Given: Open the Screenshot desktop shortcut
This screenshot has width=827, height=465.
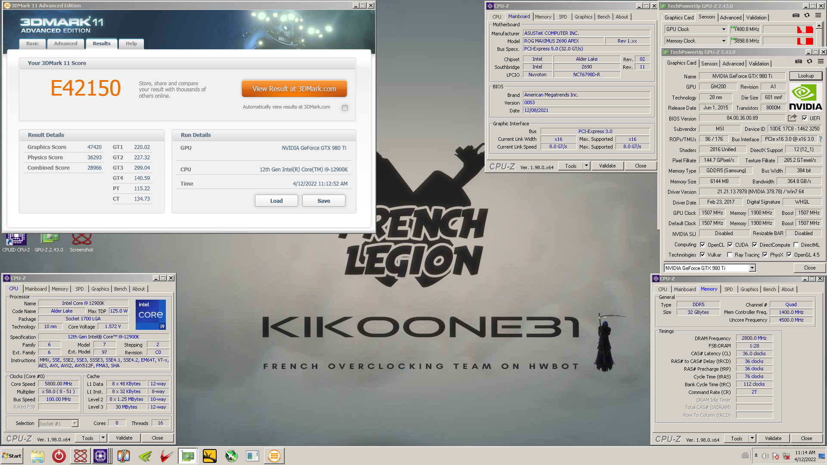Looking at the screenshot, I should [81, 242].
